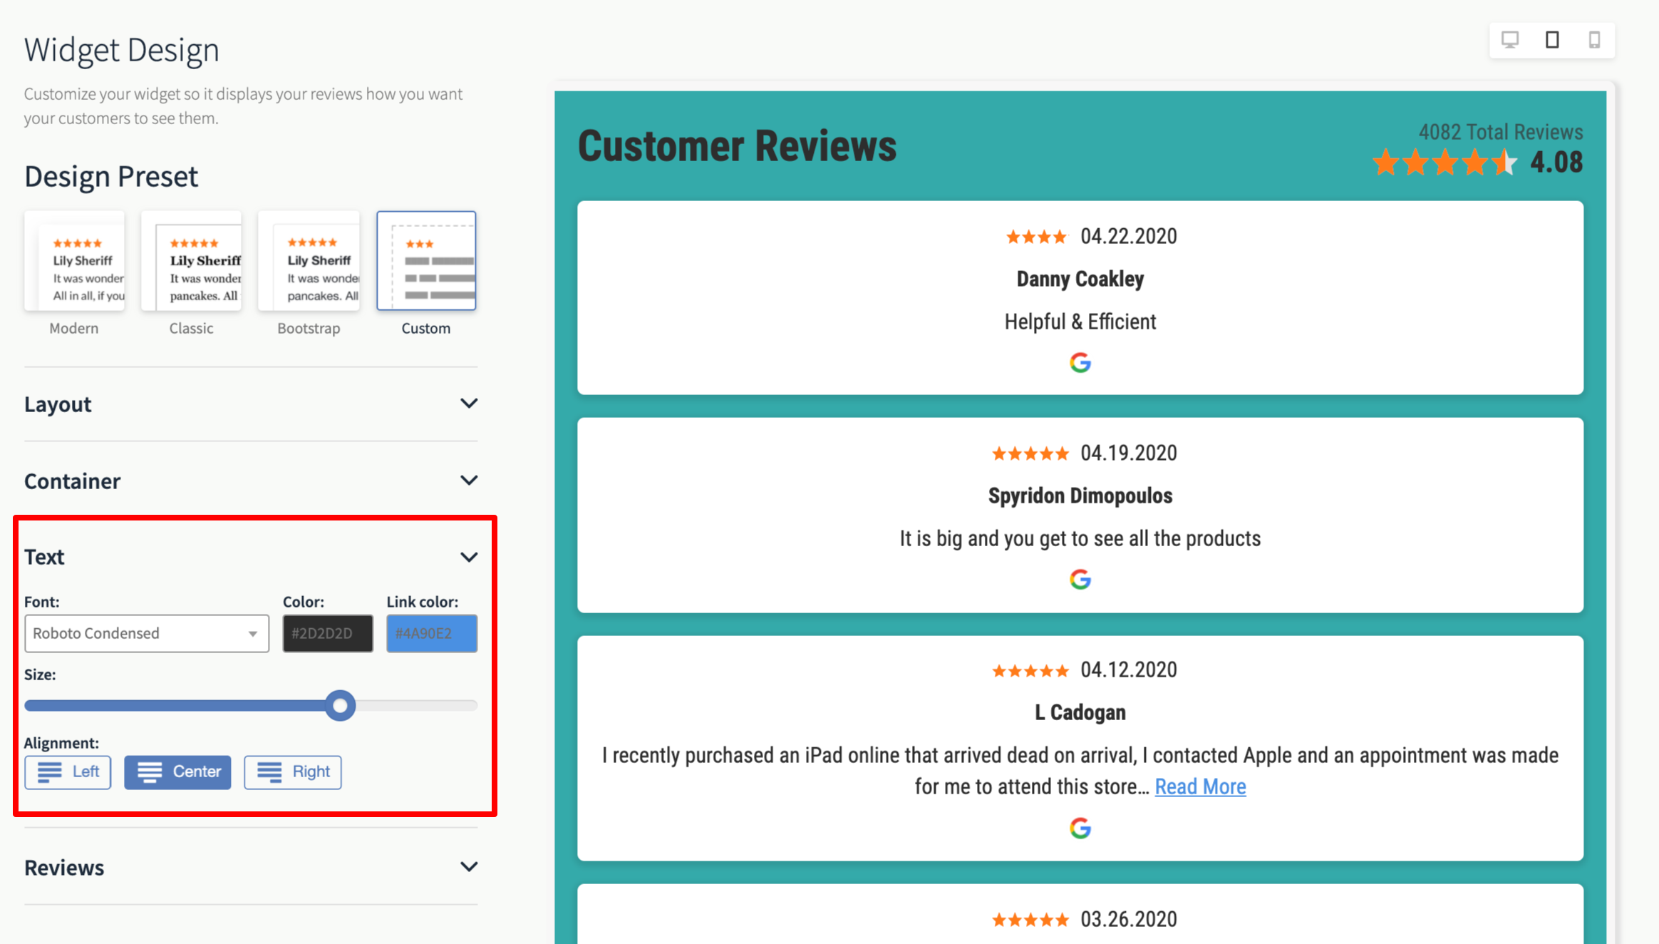This screenshot has height=944, width=1659.
Task: Click the overall rating stars beside 4.08
Action: point(1444,162)
